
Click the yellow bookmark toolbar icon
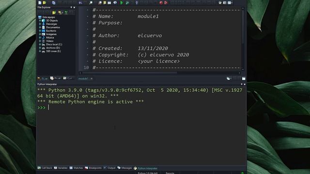tap(105, 2)
